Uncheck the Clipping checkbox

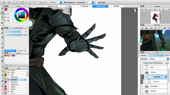pyautogui.click(x=155, y=63)
